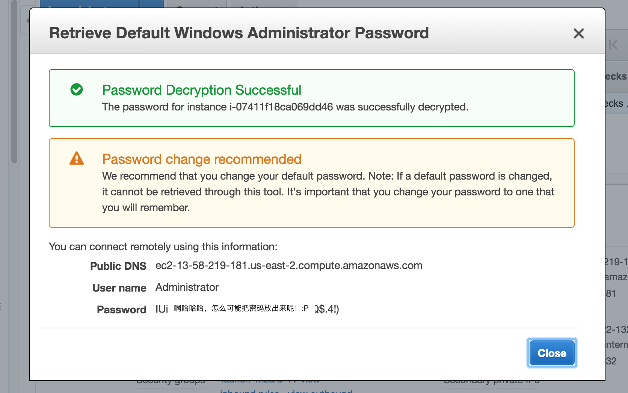Click the green checkmark success icon
Viewport: 628px width, 393px height.
click(x=77, y=89)
